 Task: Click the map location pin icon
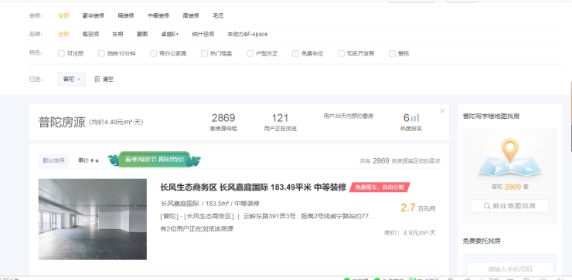tap(510, 150)
